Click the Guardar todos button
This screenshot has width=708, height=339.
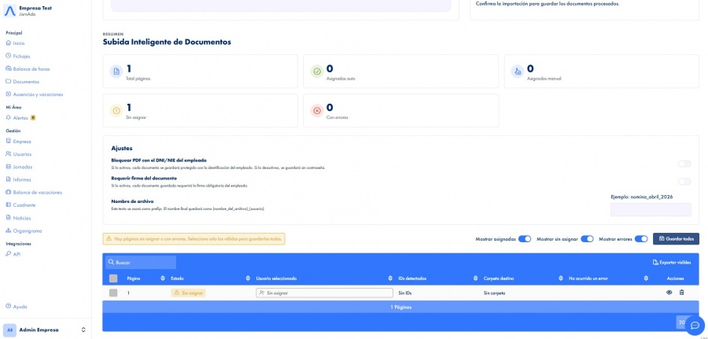676,239
